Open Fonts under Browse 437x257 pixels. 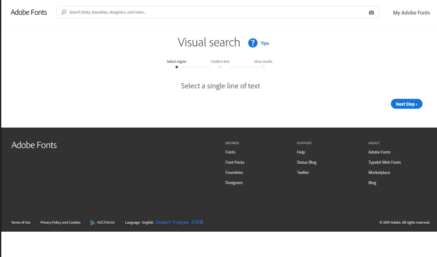point(230,152)
